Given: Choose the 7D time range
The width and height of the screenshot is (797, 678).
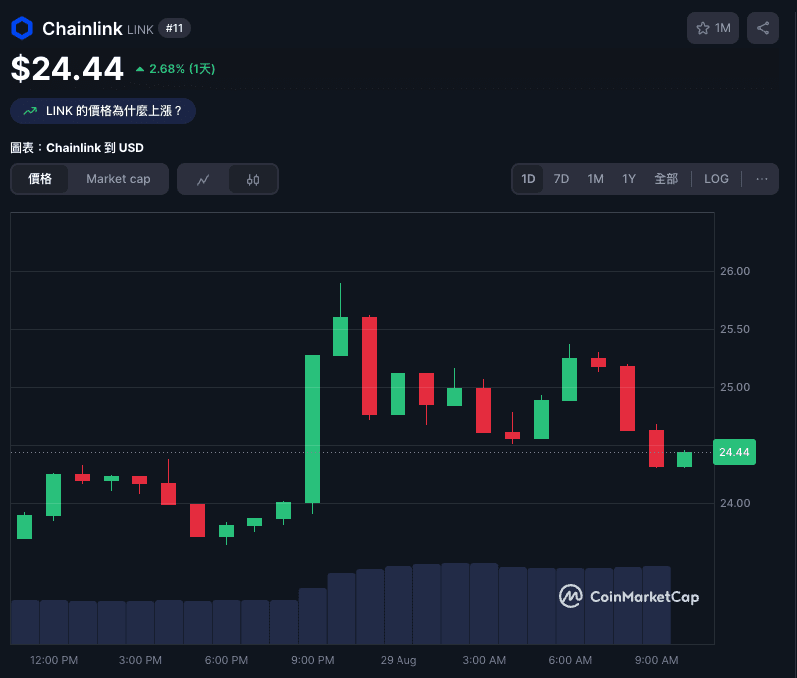Looking at the screenshot, I should click(x=561, y=179).
